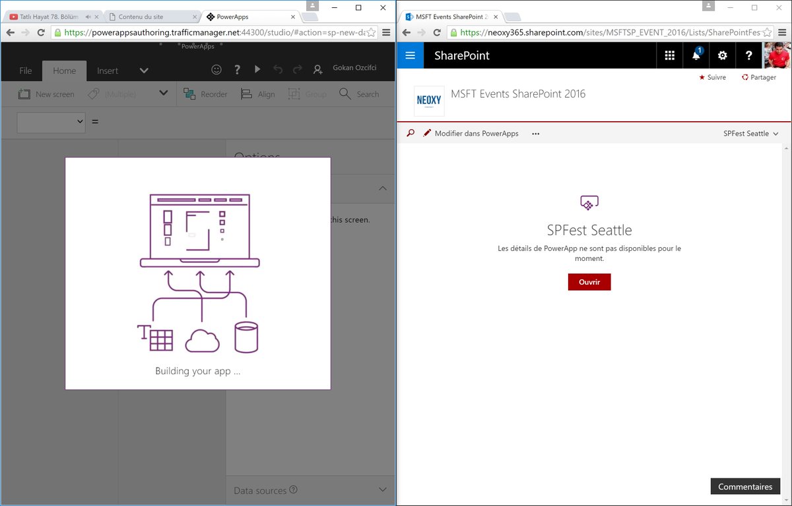Open user profile picture in SharePoint
This screenshot has height=506, width=792.
(x=777, y=55)
